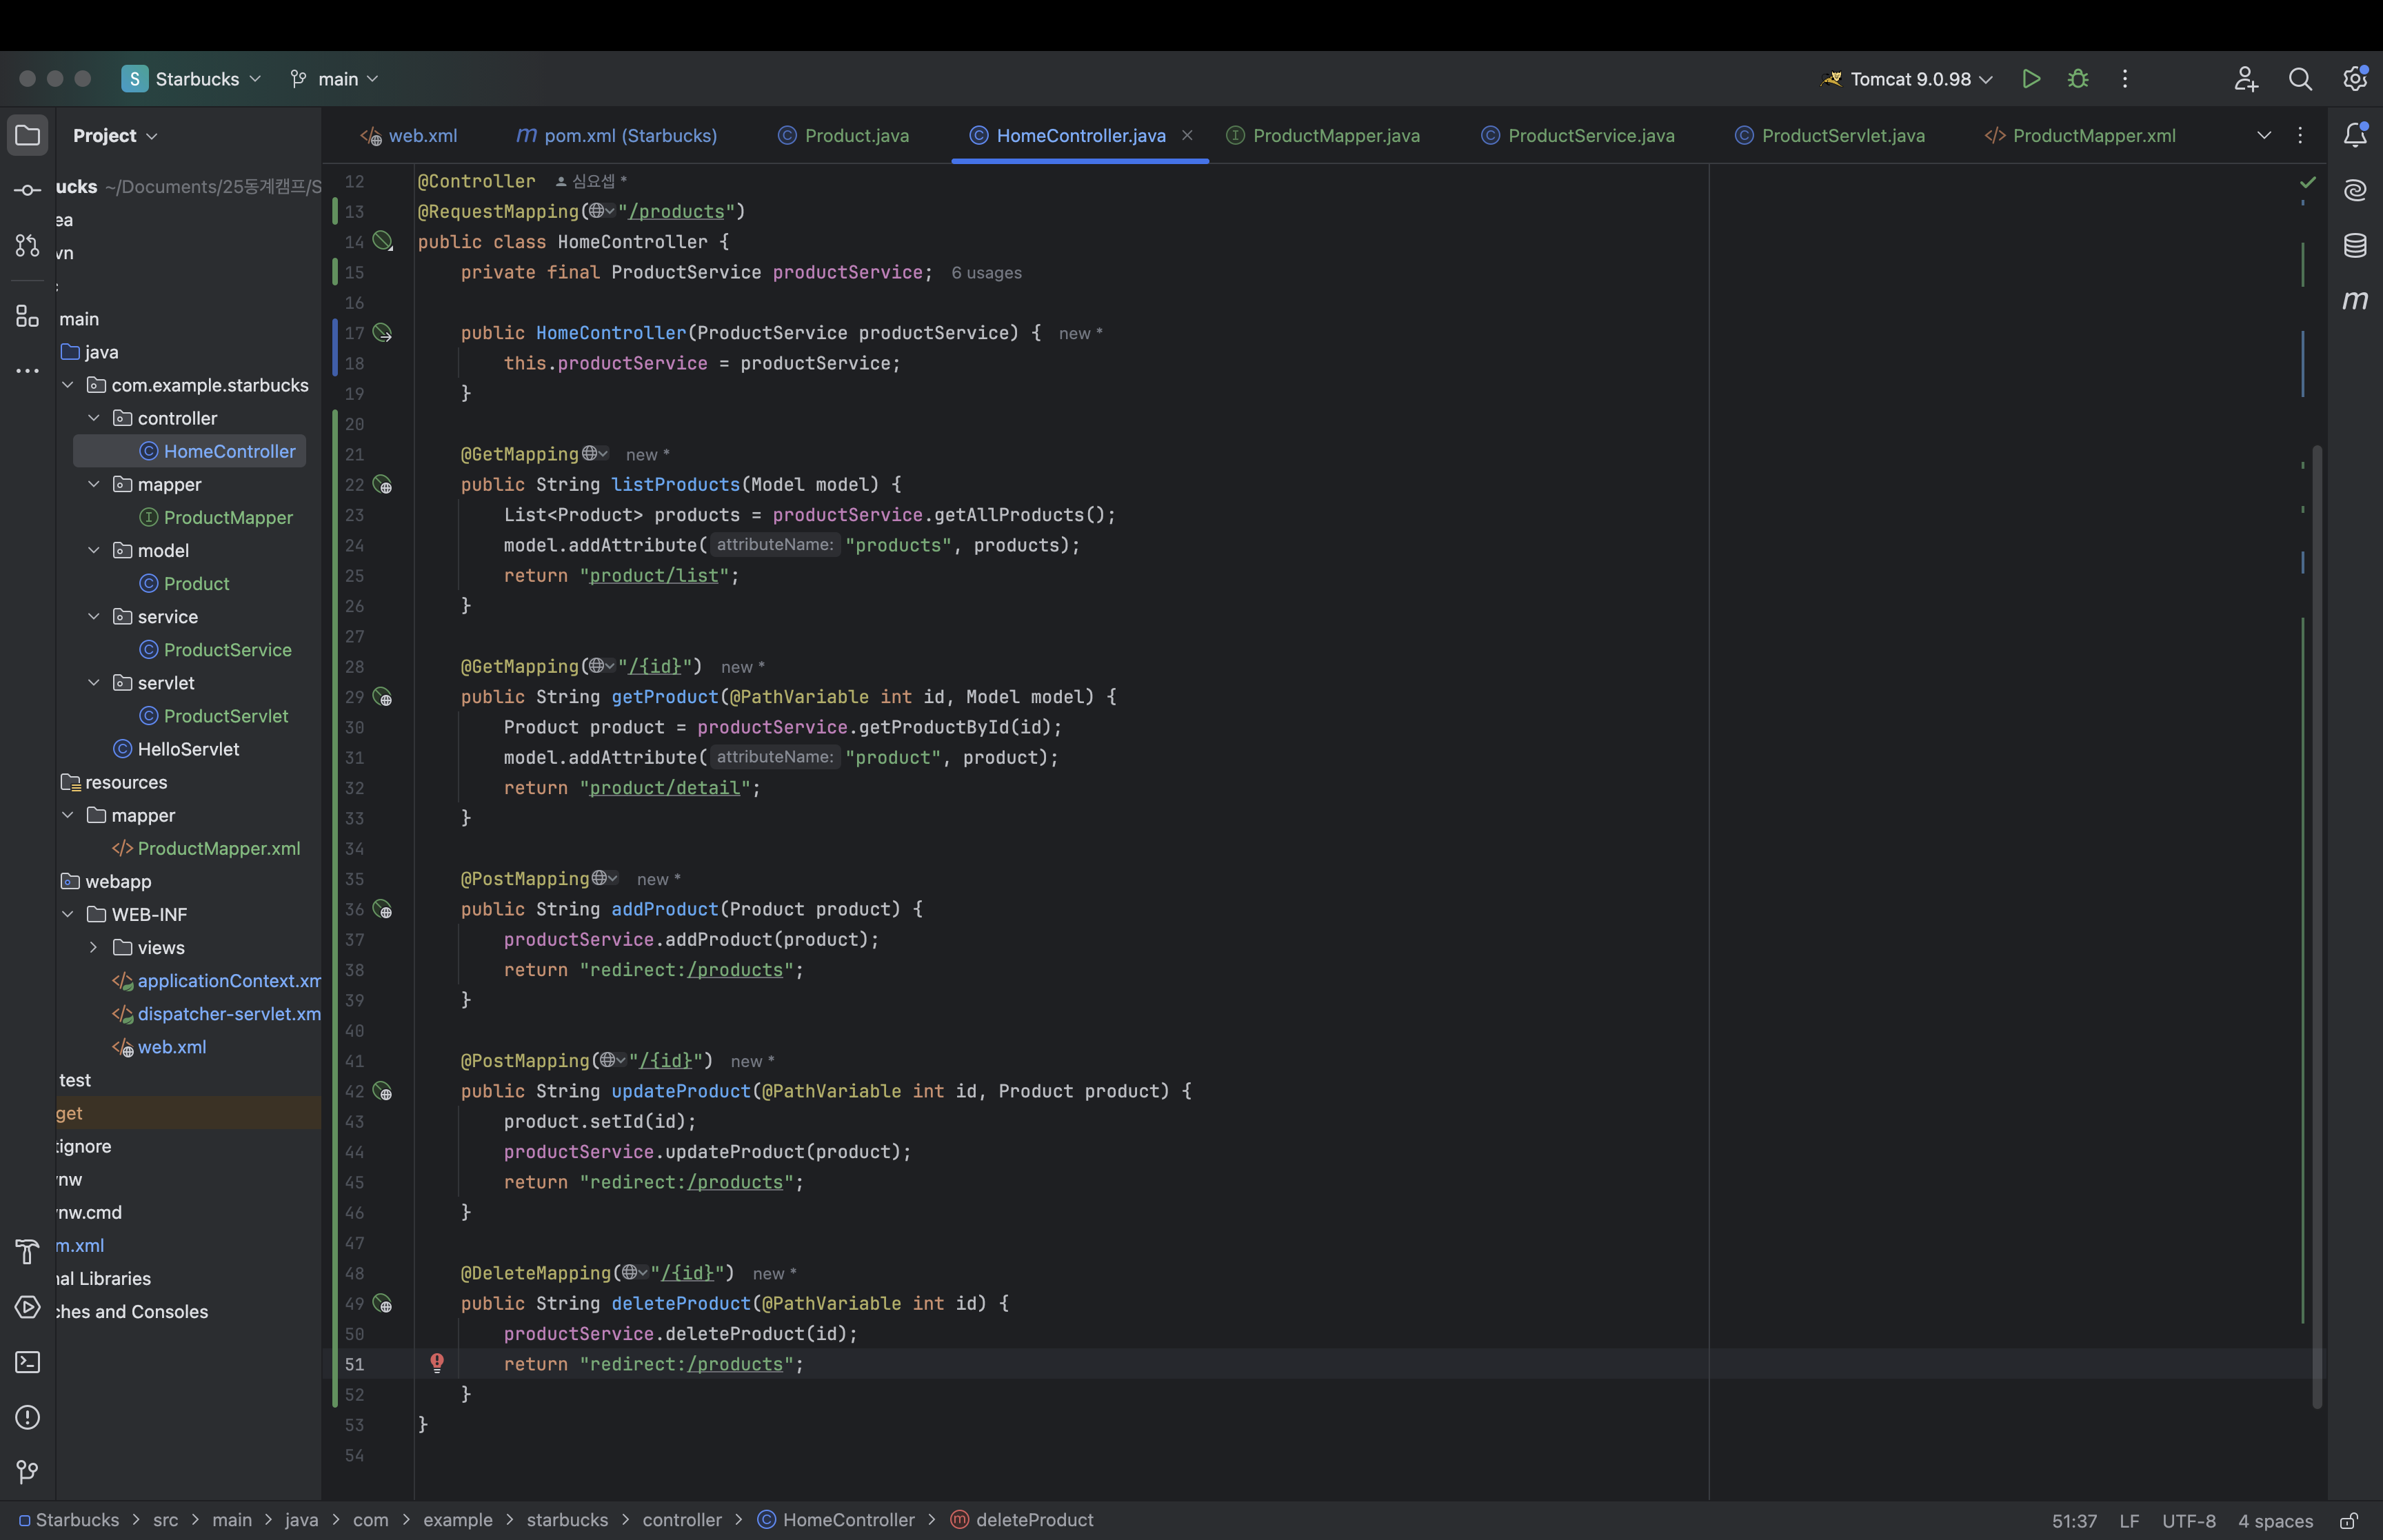Image resolution: width=2383 pixels, height=1540 pixels.
Task: Open the main branch dropdown
Action: [x=334, y=78]
